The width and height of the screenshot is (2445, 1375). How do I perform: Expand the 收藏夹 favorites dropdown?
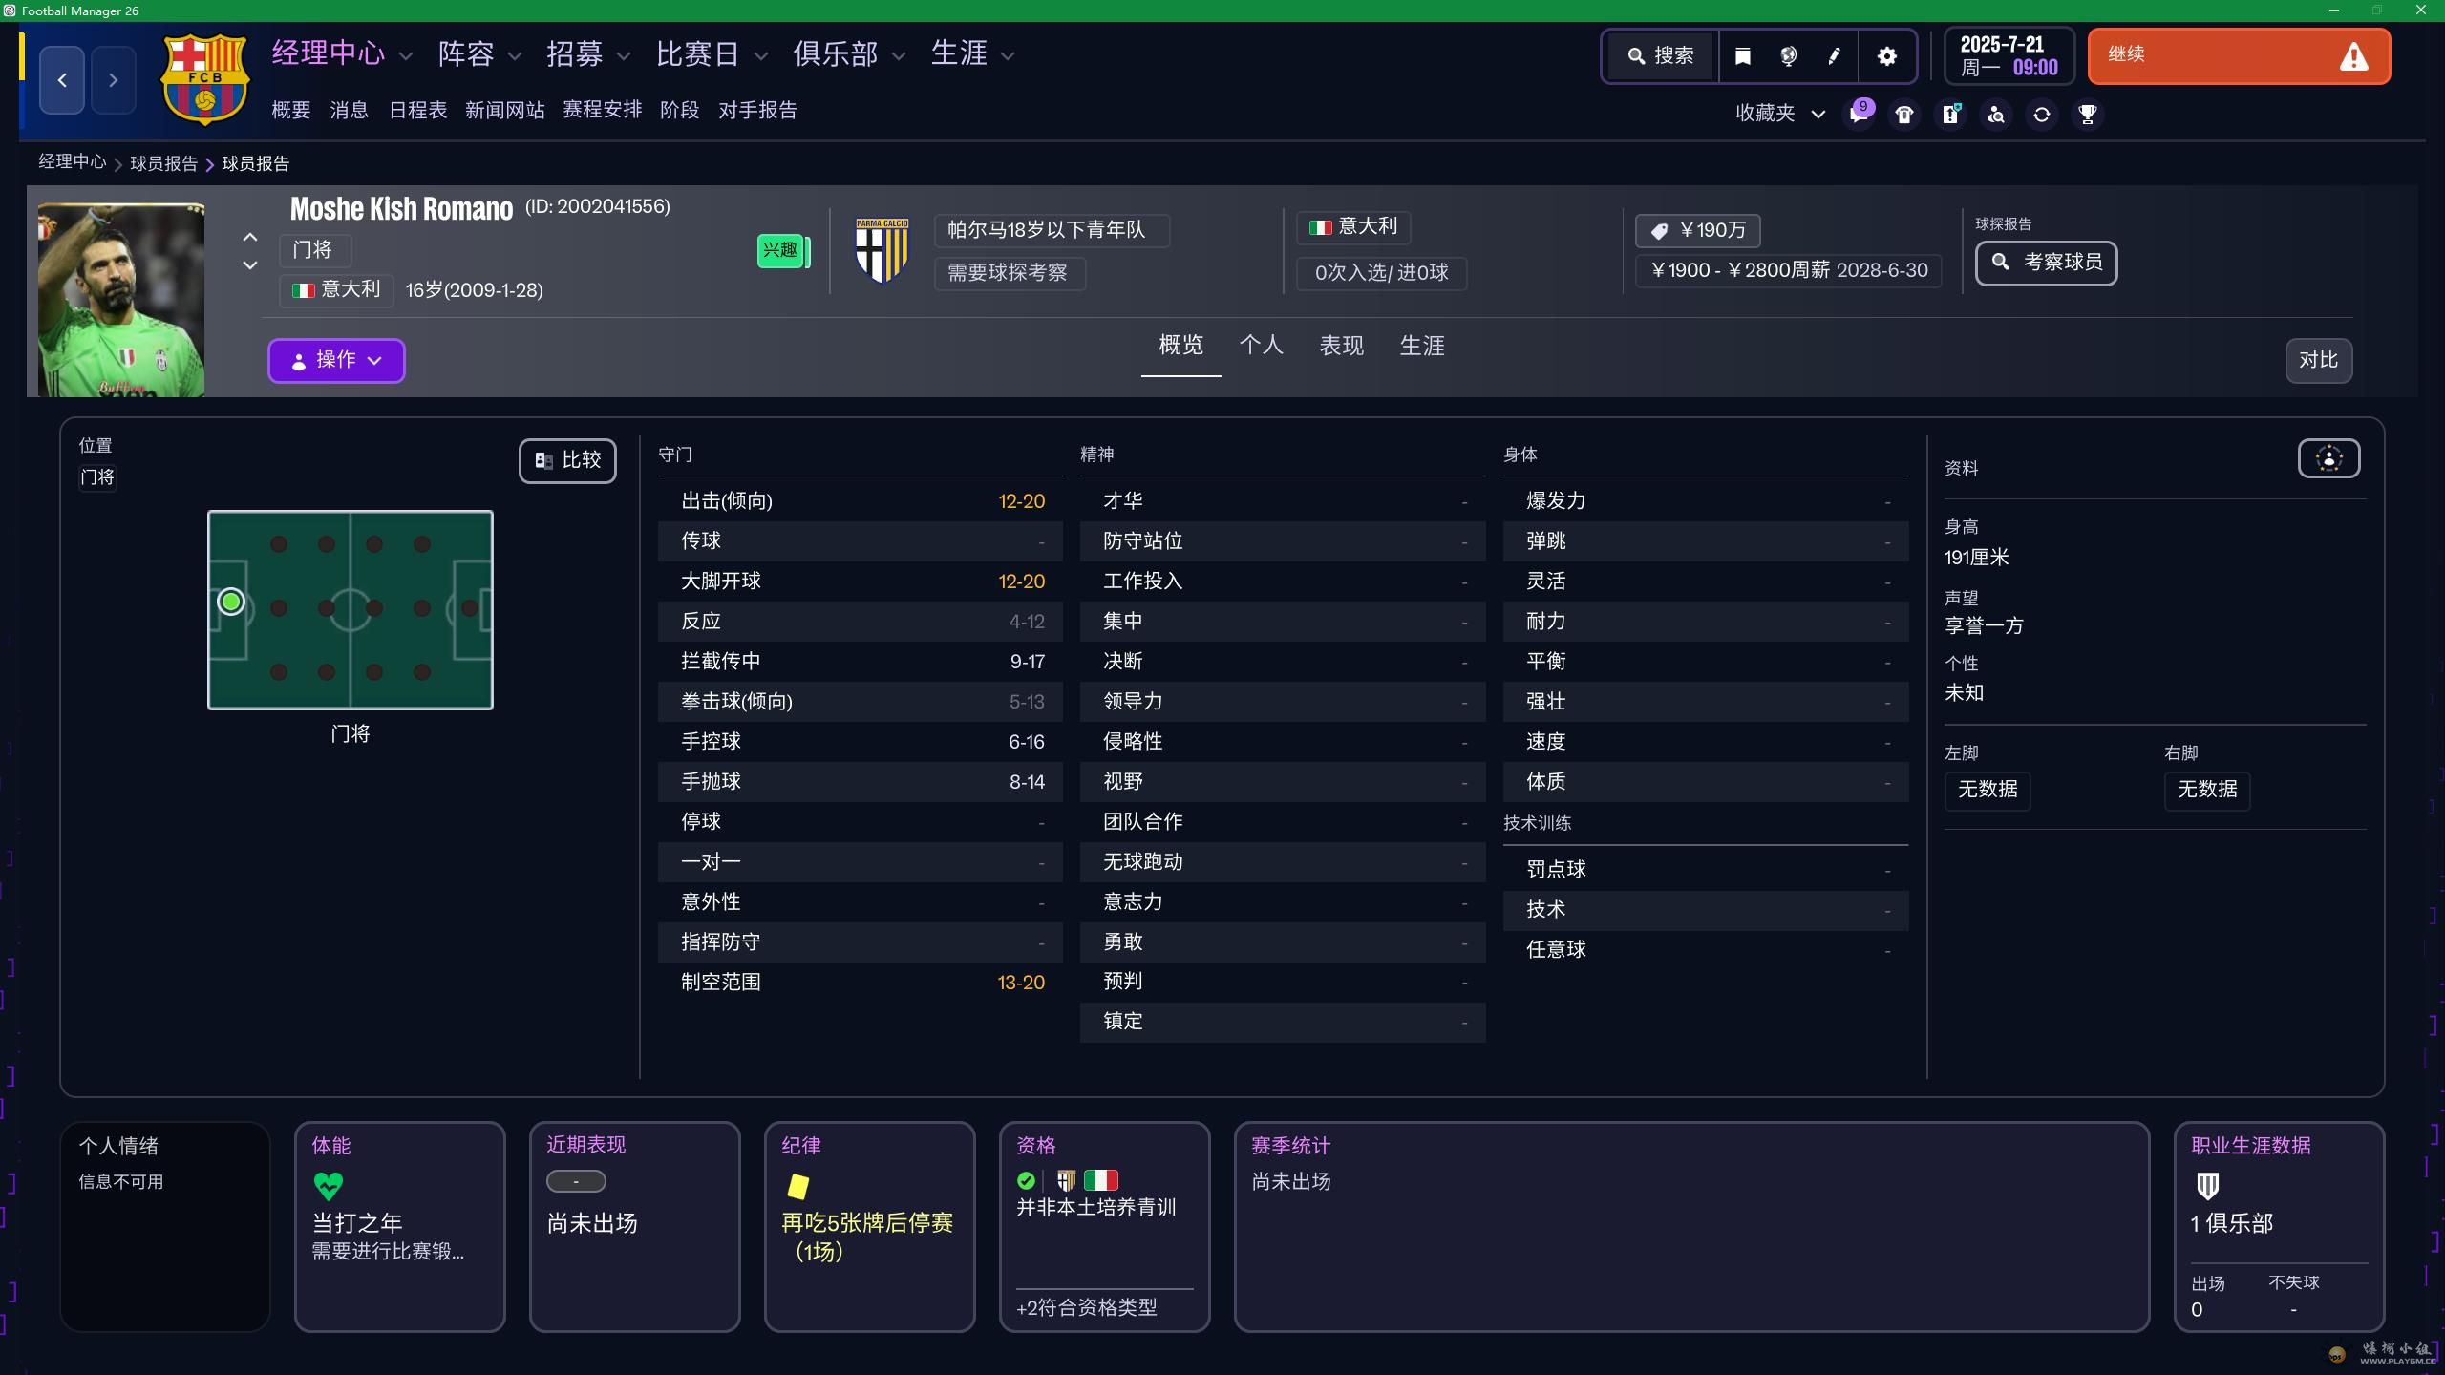click(x=1780, y=114)
